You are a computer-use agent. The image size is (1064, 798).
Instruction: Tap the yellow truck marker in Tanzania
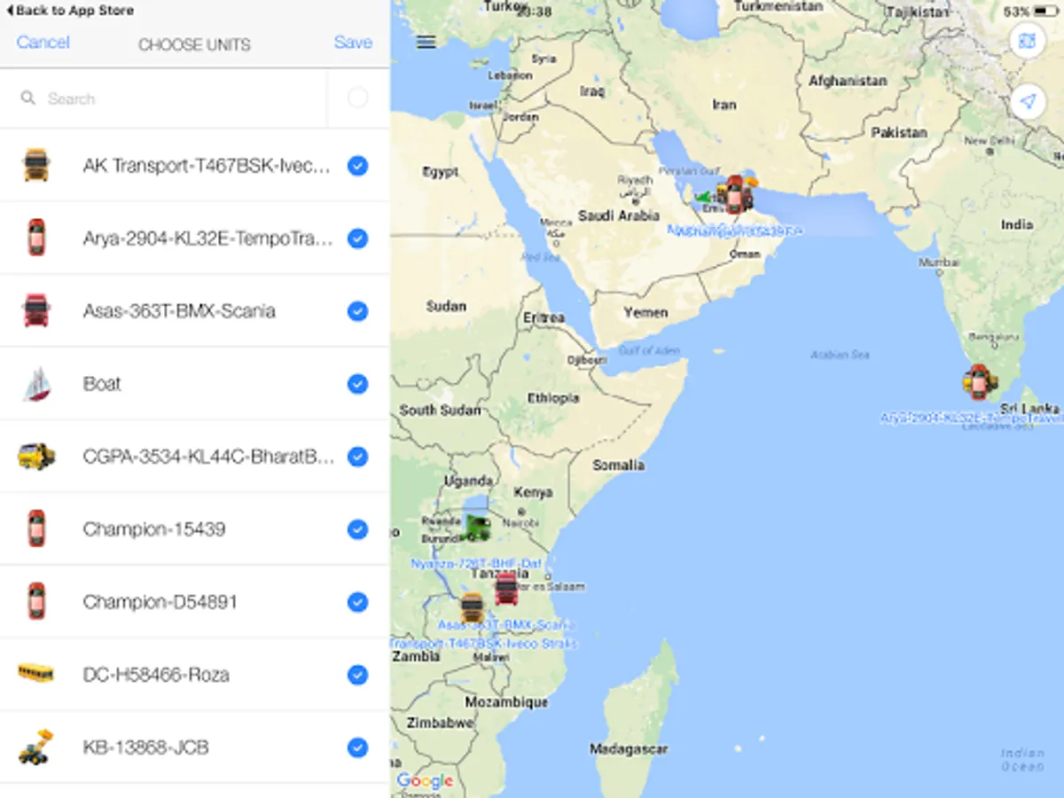point(473,608)
